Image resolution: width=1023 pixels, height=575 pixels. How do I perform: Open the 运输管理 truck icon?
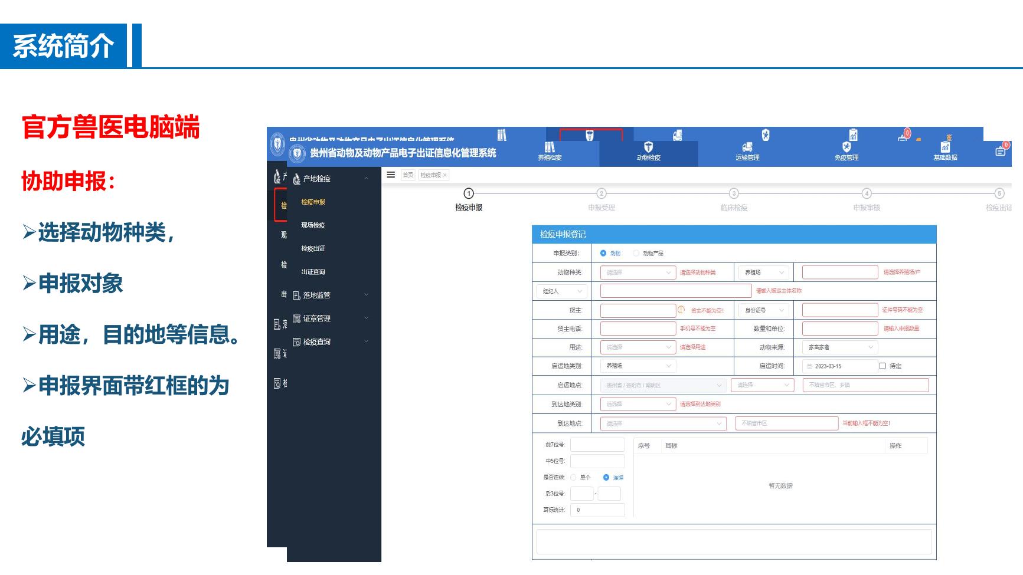coord(747,148)
